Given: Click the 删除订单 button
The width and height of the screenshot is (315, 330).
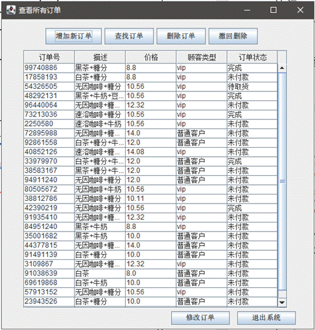Looking at the screenshot, I should [181, 36].
